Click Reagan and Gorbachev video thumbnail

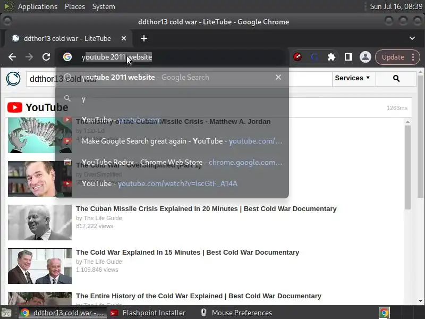click(40, 266)
